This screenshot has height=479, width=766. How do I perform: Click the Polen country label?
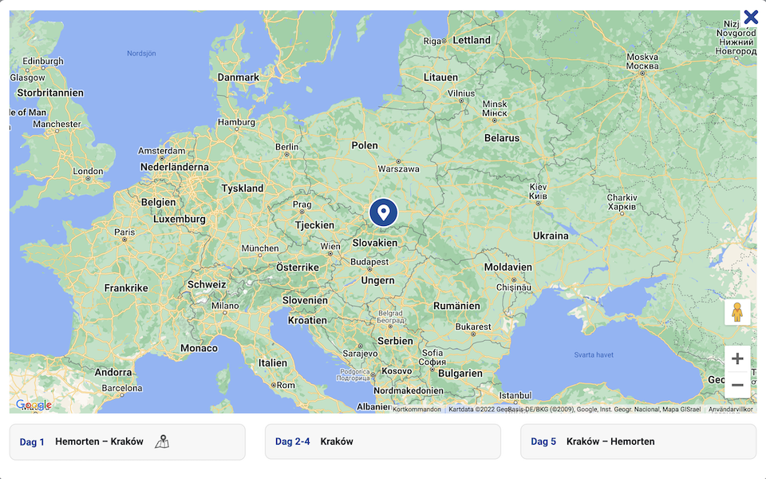[365, 145]
